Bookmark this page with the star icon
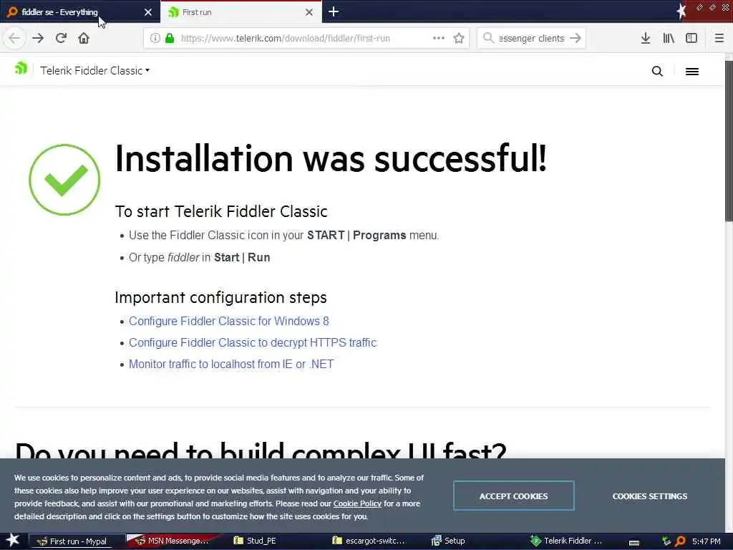This screenshot has width=733, height=550. 459,39
